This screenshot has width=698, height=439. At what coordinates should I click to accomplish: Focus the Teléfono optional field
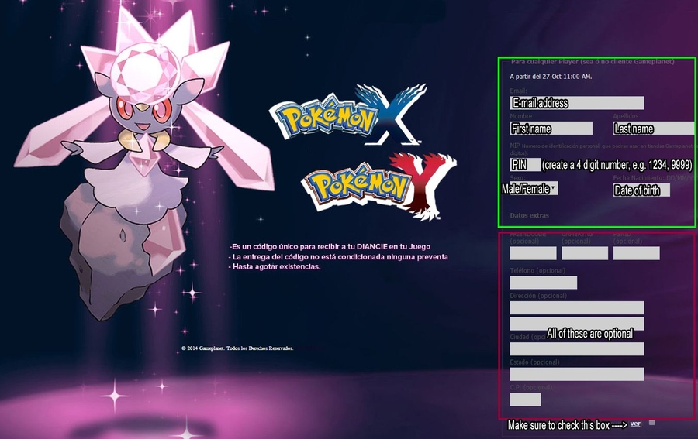point(543,283)
